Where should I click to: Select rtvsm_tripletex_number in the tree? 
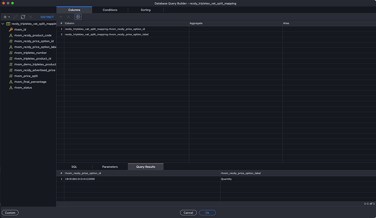[30, 53]
